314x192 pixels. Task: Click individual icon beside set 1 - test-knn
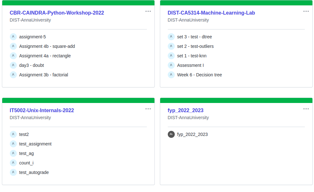[x=171, y=56]
